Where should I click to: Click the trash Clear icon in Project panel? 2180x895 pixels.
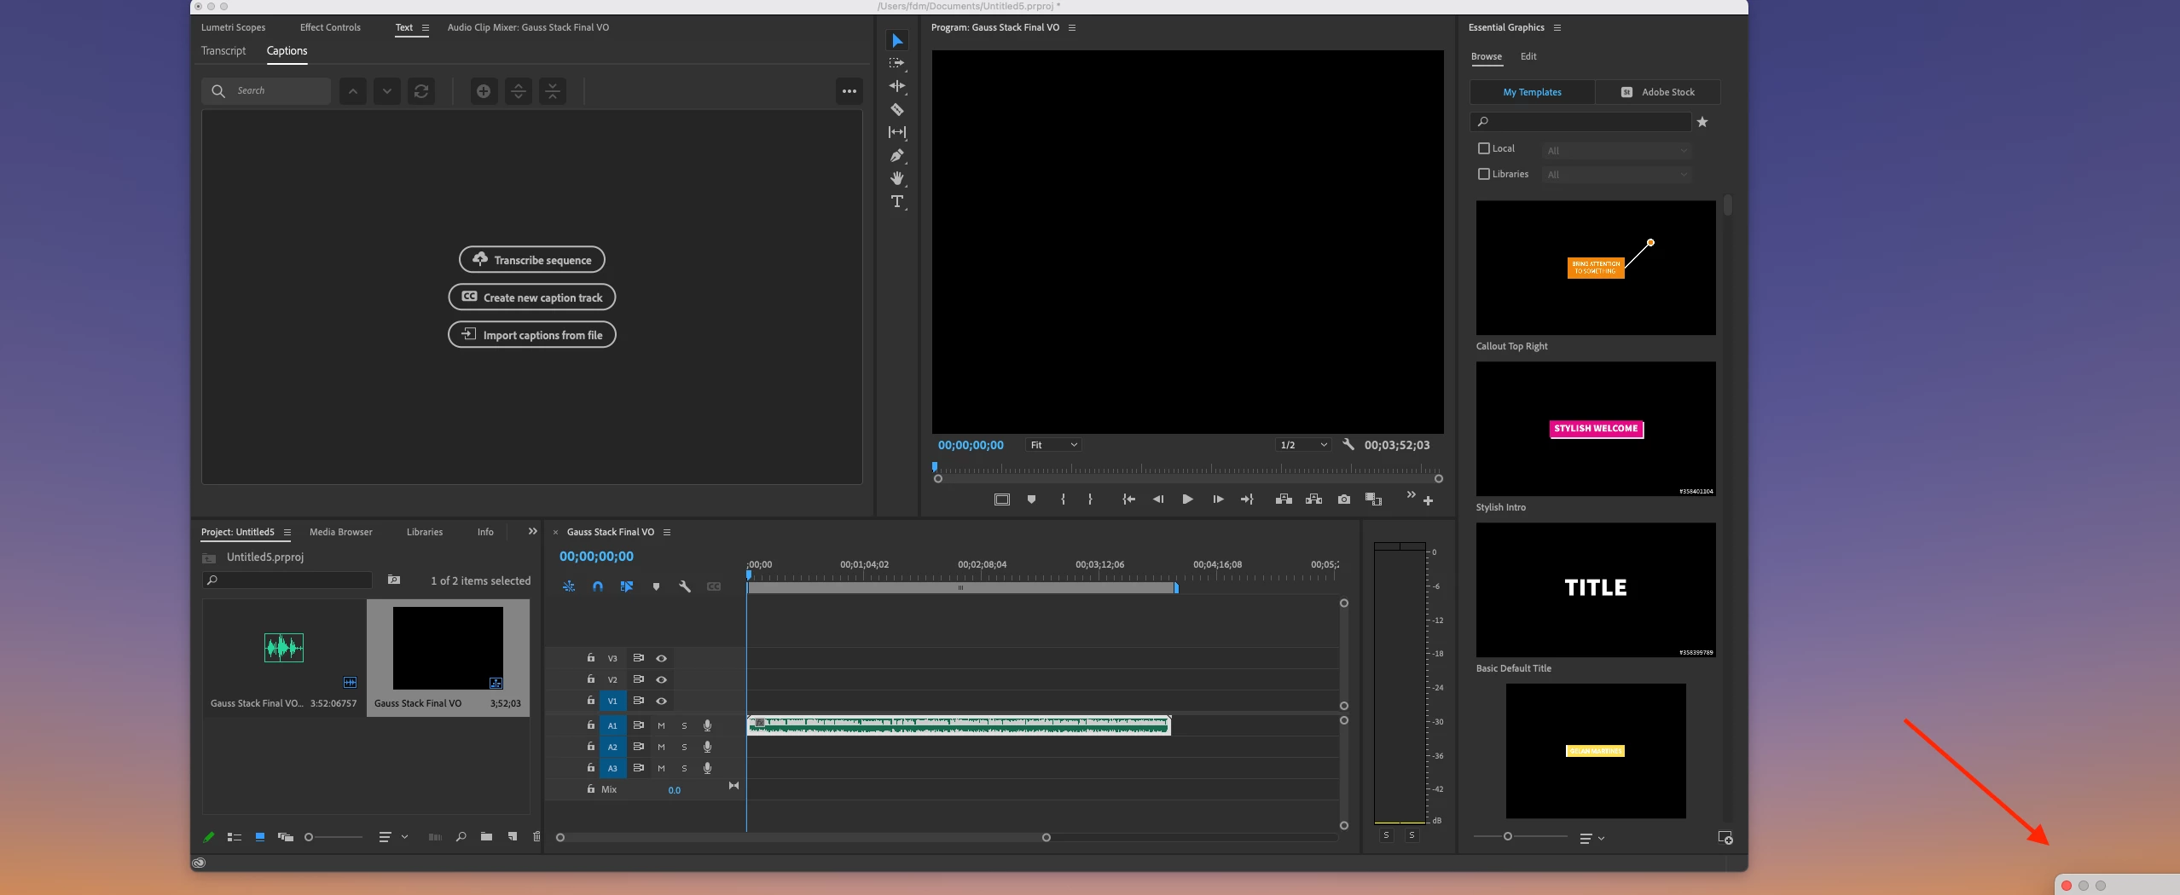click(536, 837)
